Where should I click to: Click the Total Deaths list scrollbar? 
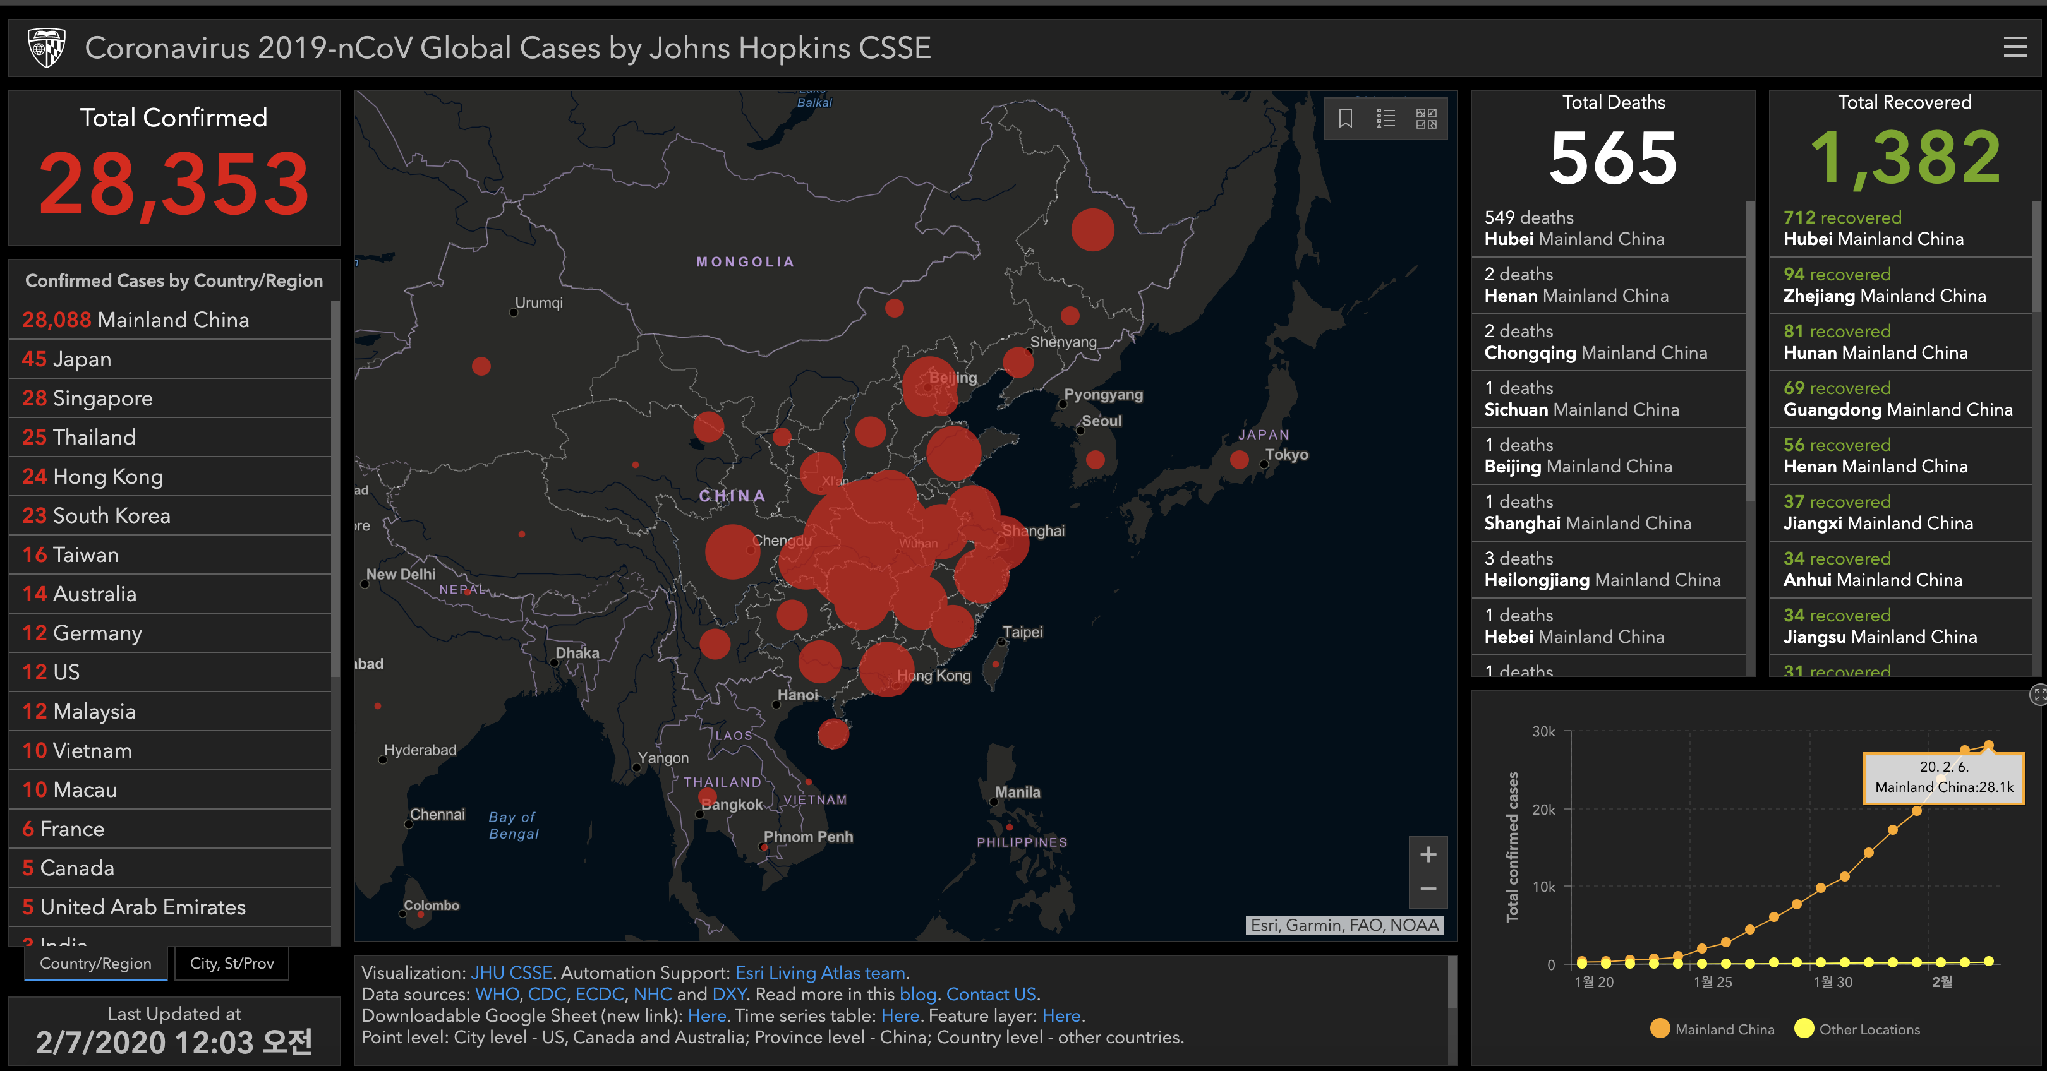click(1751, 350)
